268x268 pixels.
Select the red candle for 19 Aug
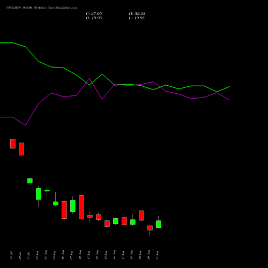click(x=142, y=215)
